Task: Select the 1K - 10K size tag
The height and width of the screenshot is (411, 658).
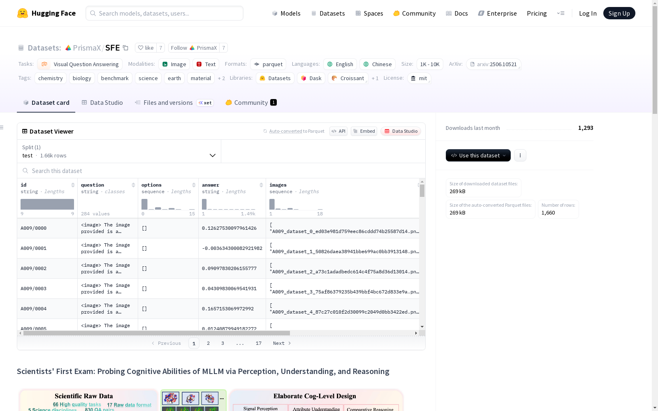Action: pos(430,64)
